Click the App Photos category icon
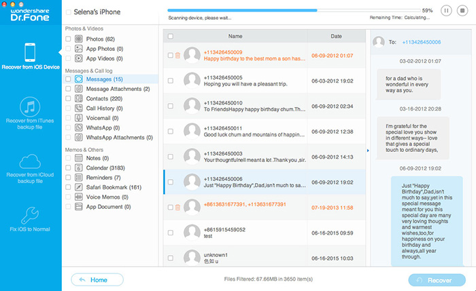Screen dimensions: 476x291 [79, 48]
